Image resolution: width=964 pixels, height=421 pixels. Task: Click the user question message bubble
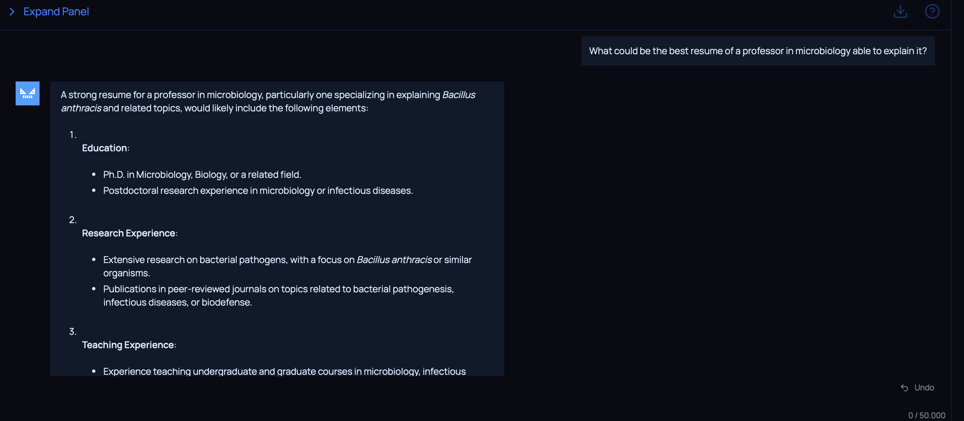758,51
